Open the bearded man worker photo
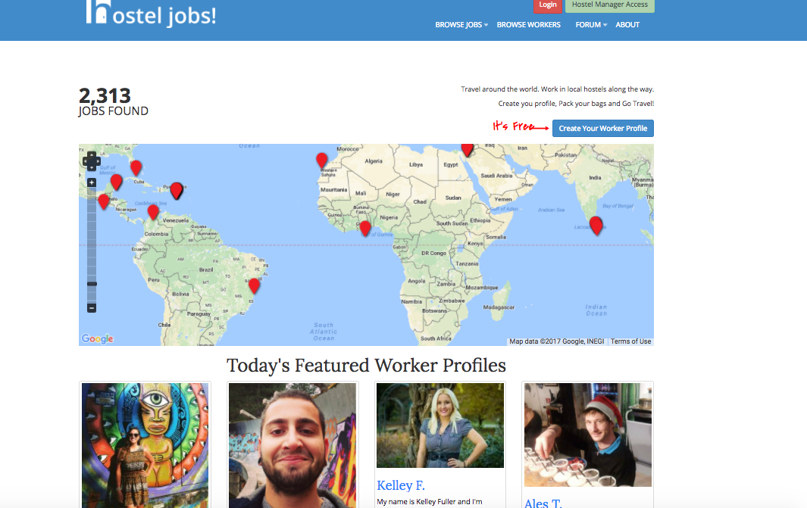Viewport: 807px width, 508px height. click(x=292, y=445)
